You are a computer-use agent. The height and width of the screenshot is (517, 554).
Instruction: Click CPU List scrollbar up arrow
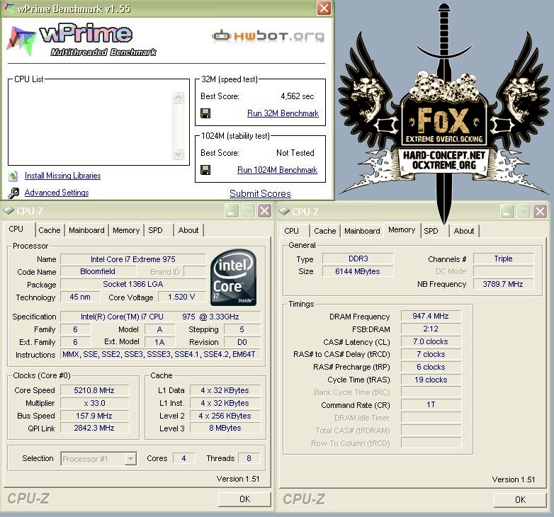tap(178, 97)
